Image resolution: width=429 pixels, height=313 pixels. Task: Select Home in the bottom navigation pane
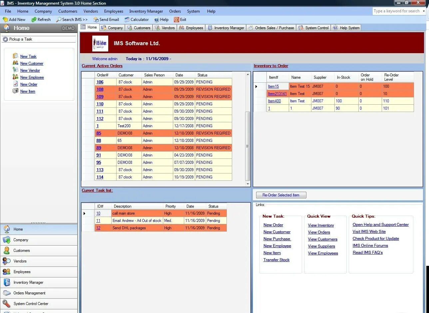(39, 229)
